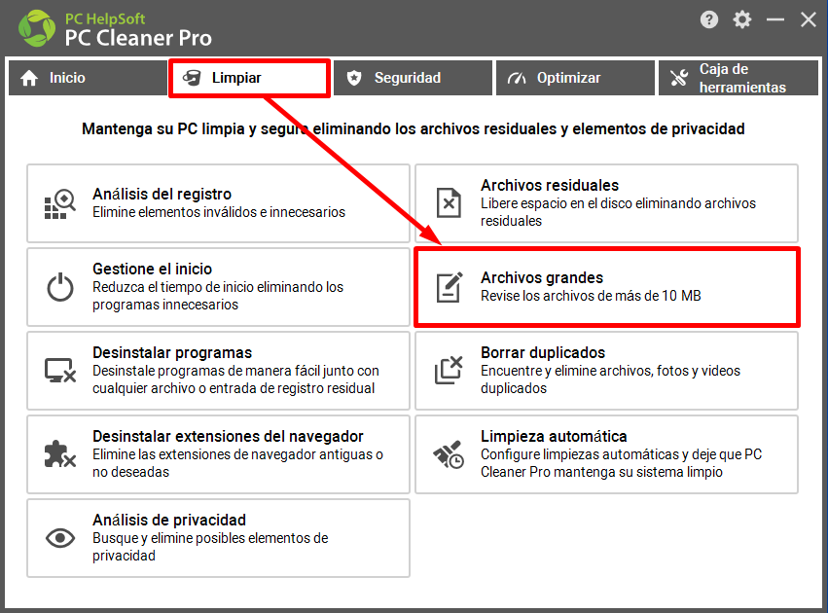Open Archivos residuales heading
Image resolution: width=828 pixels, height=613 pixels.
tap(549, 185)
